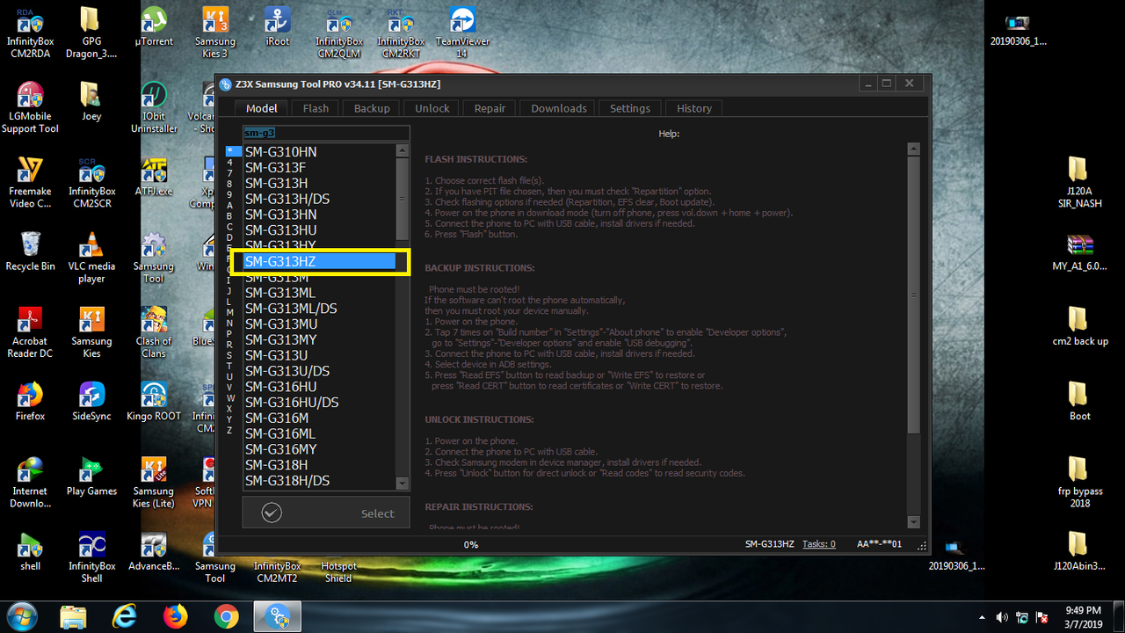This screenshot has height=633, width=1125.
Task: Launch the IObit Uninstaller shortcut
Action: pyautogui.click(x=154, y=107)
